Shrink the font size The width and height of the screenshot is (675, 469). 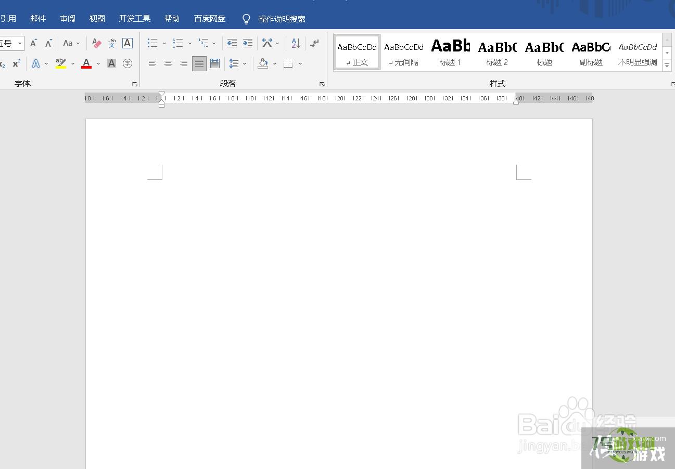click(48, 43)
